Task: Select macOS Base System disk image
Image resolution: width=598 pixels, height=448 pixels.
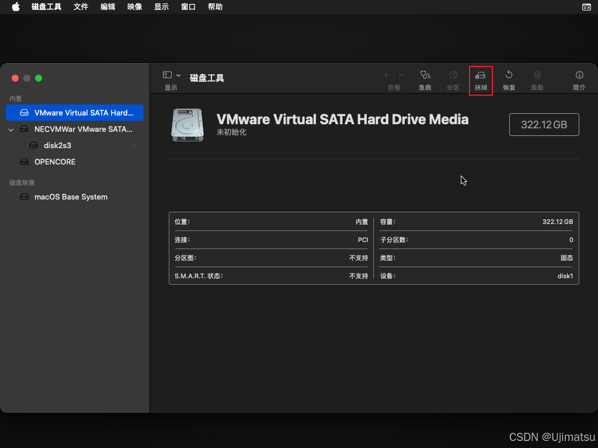Action: (x=75, y=197)
